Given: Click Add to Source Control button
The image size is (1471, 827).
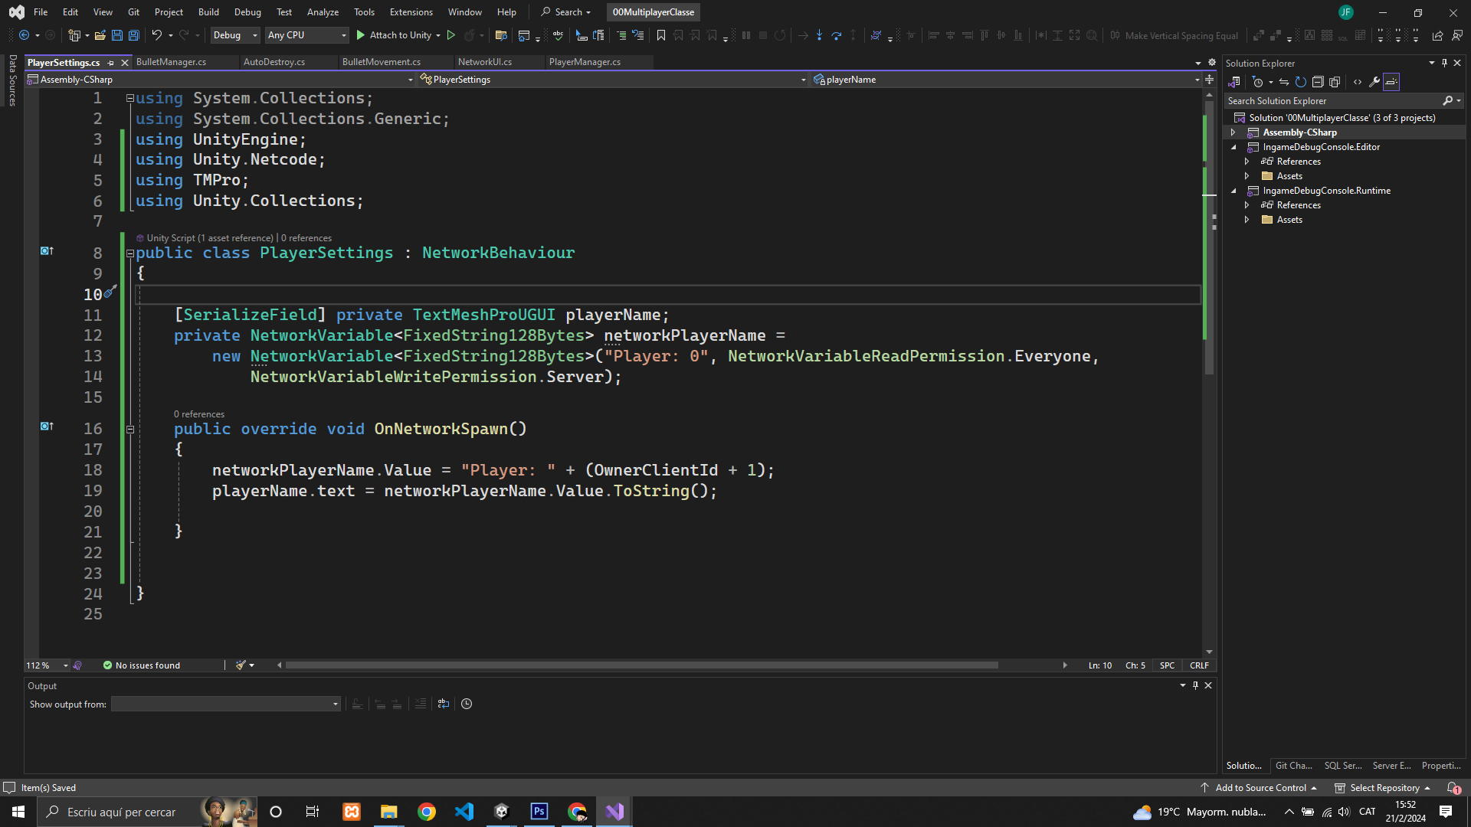Looking at the screenshot, I should click(x=1260, y=788).
